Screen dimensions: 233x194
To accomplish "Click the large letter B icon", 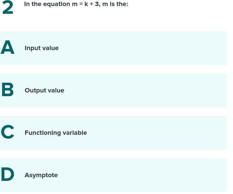I will coord(8,89).
